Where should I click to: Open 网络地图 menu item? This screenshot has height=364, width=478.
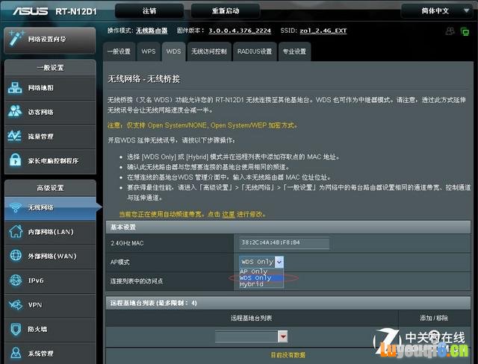(x=50, y=88)
